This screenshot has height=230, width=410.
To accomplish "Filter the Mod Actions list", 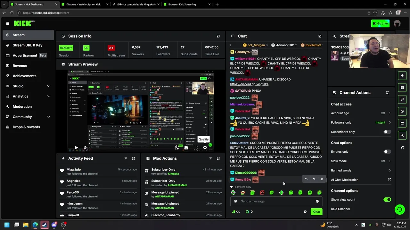I will 210,158.
